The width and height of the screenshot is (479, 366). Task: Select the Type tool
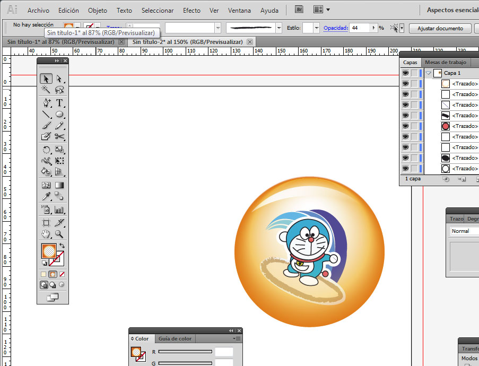[x=59, y=103]
